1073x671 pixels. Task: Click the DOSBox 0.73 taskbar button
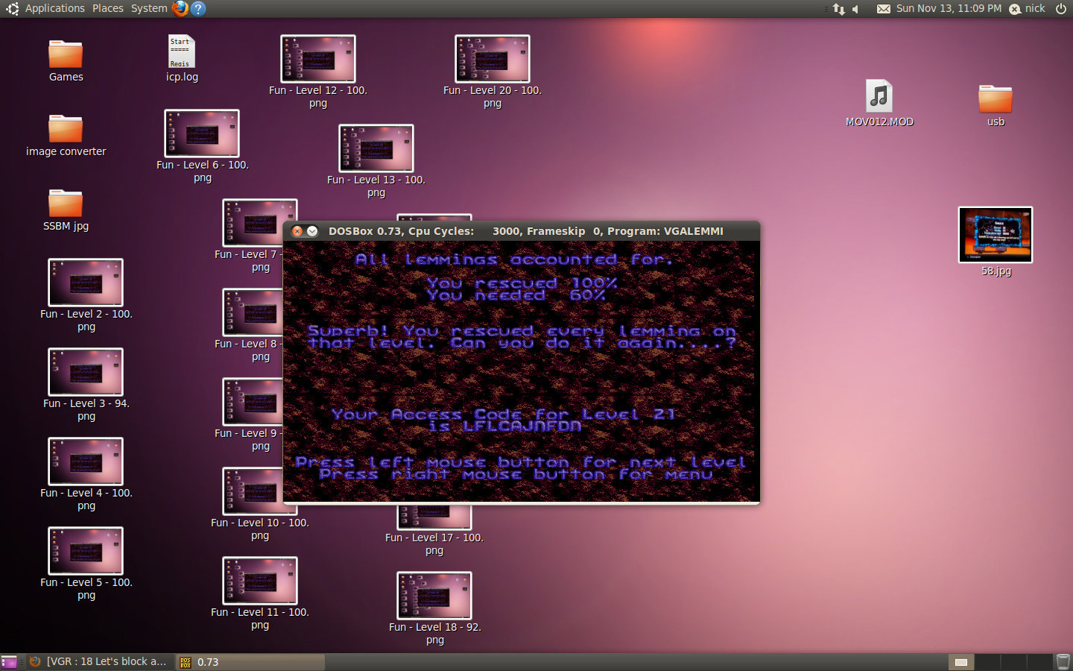250,661
